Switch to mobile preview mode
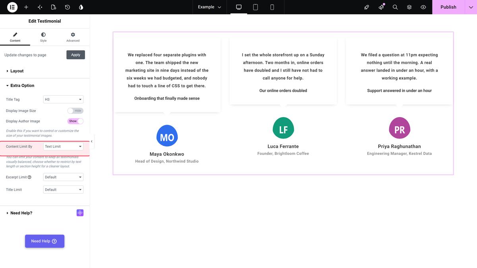The height and width of the screenshot is (268, 477). tap(272, 7)
